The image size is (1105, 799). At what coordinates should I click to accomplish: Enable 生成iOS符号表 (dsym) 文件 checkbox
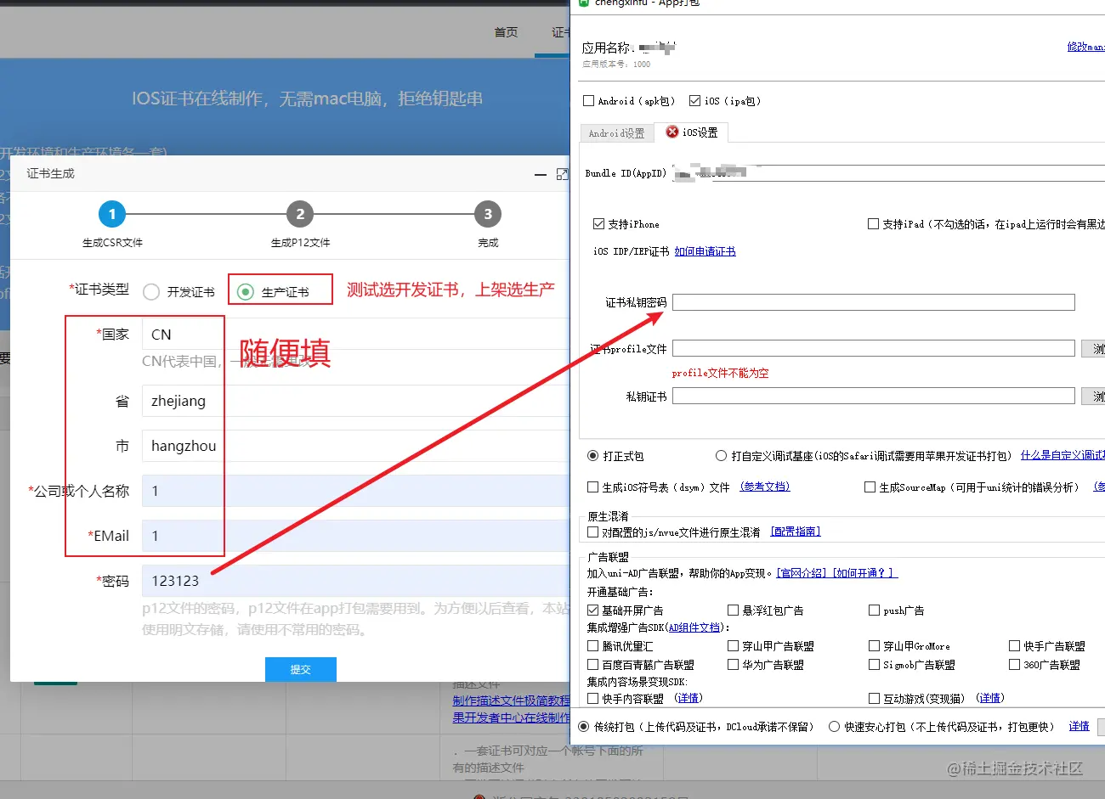[593, 487]
